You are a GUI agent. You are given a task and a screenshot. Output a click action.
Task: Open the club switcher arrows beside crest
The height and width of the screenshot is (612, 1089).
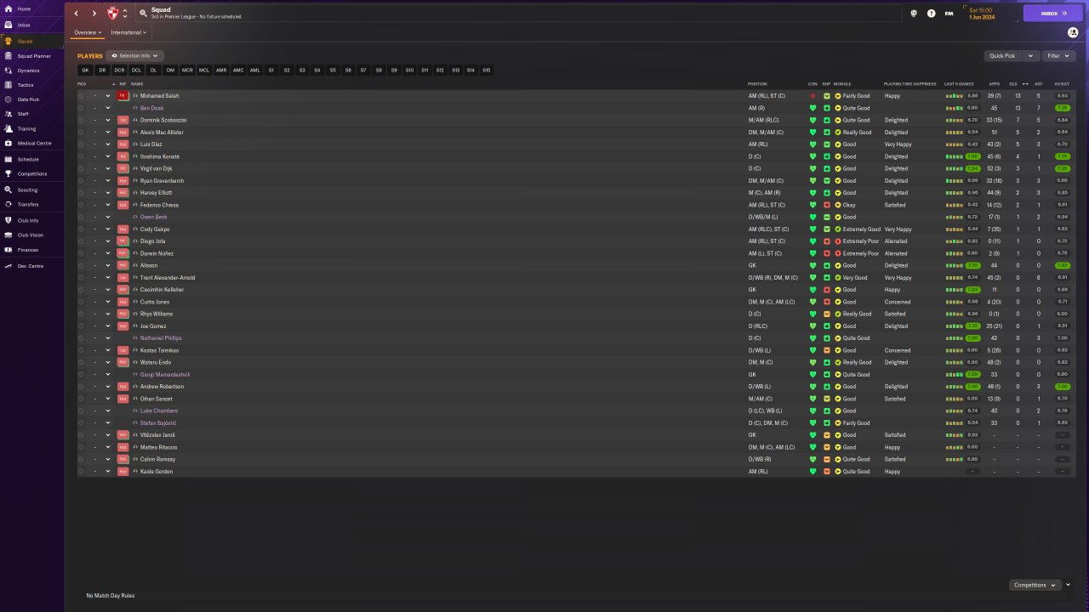coord(125,14)
